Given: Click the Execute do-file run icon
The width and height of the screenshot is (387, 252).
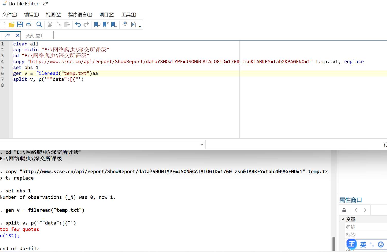Looking at the screenshot, I should (x=133, y=24).
